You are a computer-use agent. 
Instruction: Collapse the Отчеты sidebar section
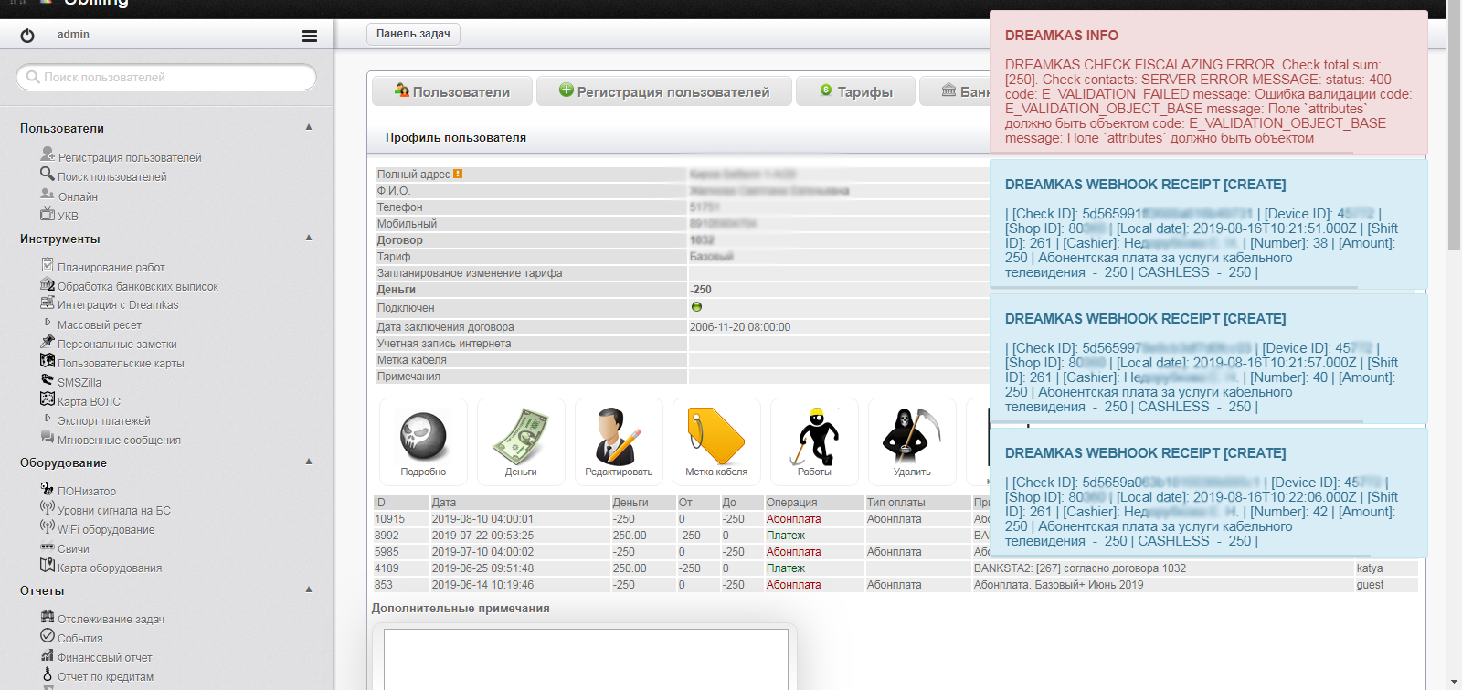(309, 589)
